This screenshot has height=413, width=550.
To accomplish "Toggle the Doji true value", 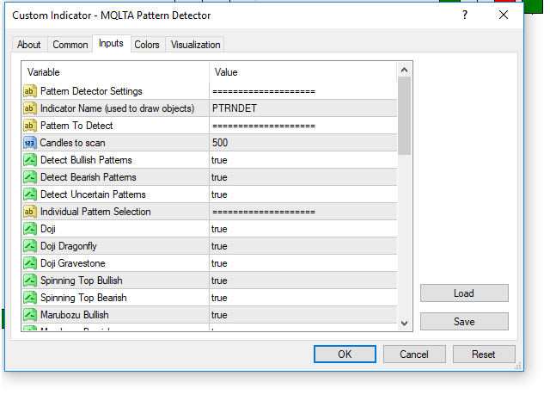I will point(303,229).
